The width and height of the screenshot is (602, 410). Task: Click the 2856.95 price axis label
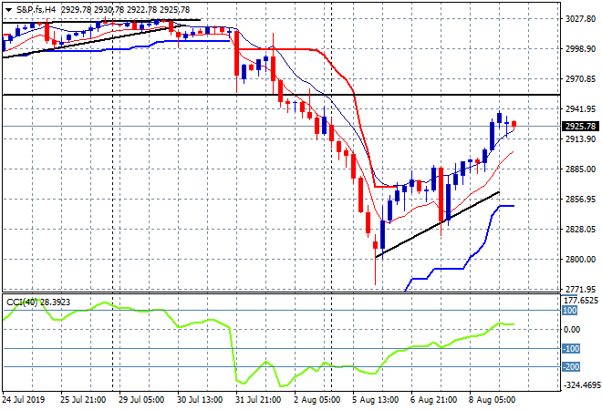coord(580,199)
